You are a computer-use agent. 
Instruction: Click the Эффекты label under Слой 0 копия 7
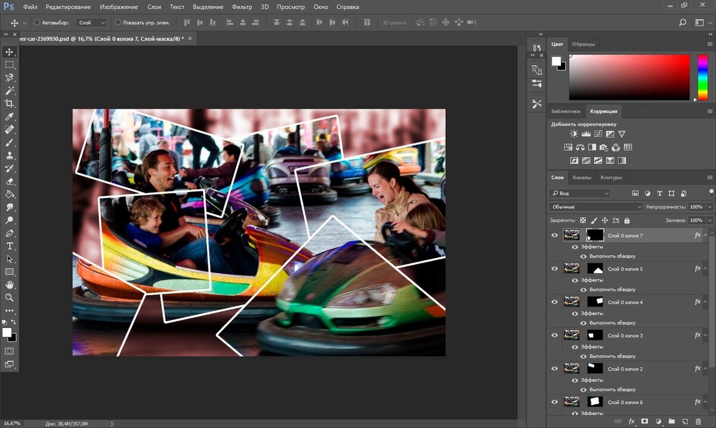(592, 247)
